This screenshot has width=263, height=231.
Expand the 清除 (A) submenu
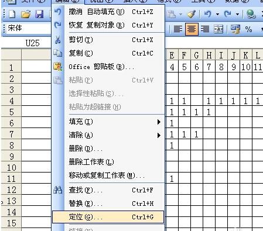108,135
